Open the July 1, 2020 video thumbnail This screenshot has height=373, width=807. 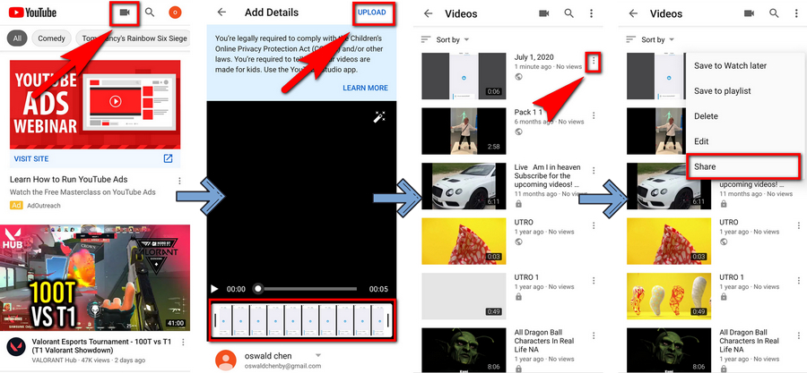[x=464, y=75]
